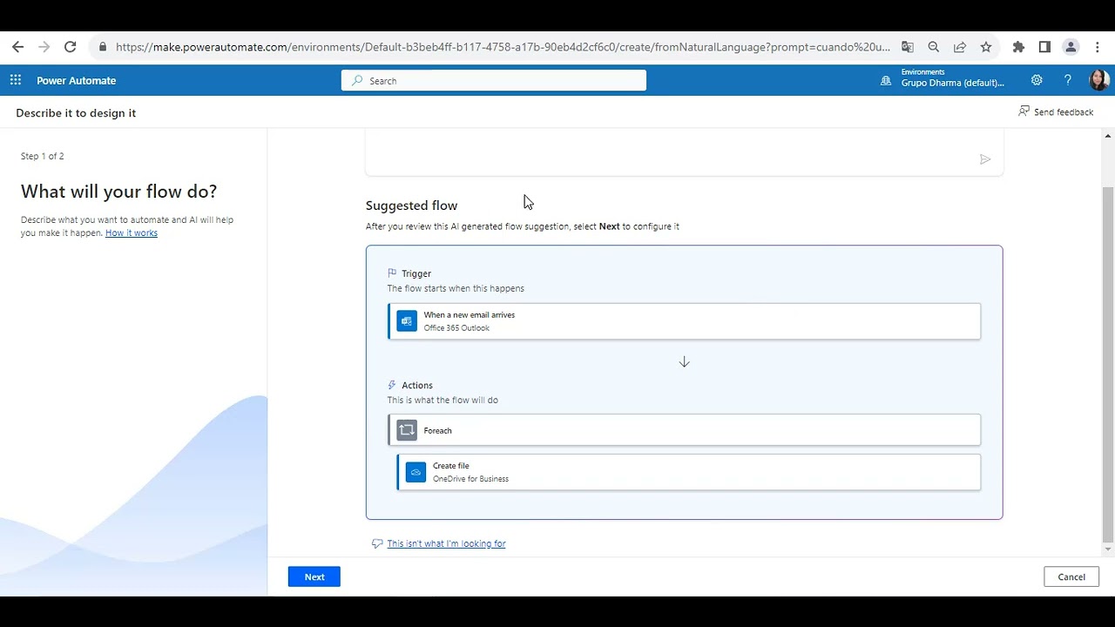1115x627 pixels.
Task: Click the zoom magnifier icon in address bar
Action: point(934,47)
